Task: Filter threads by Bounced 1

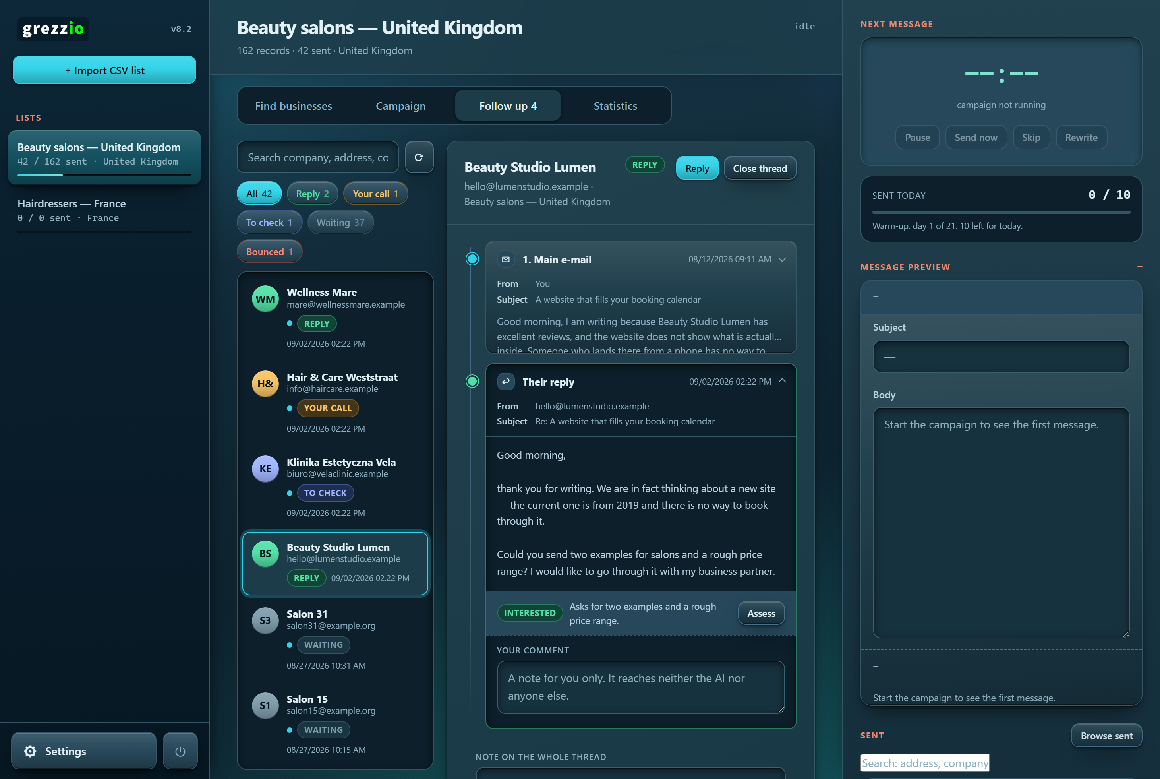Action: coord(270,252)
